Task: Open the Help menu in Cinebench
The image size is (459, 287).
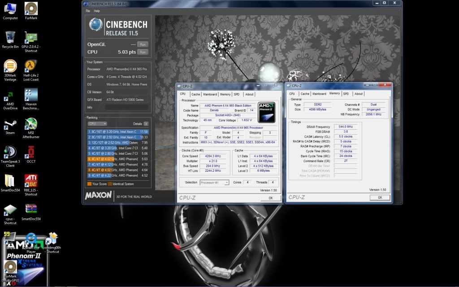Action: [97, 11]
